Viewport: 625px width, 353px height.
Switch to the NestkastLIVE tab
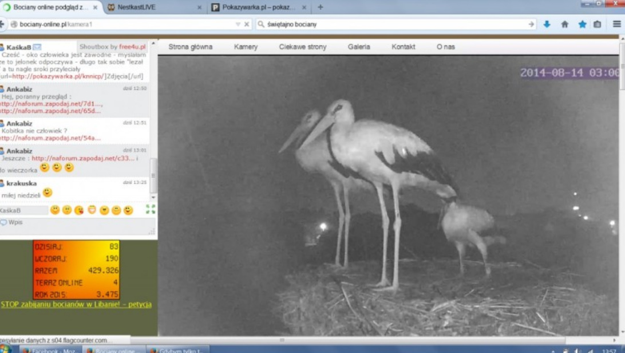click(152, 7)
